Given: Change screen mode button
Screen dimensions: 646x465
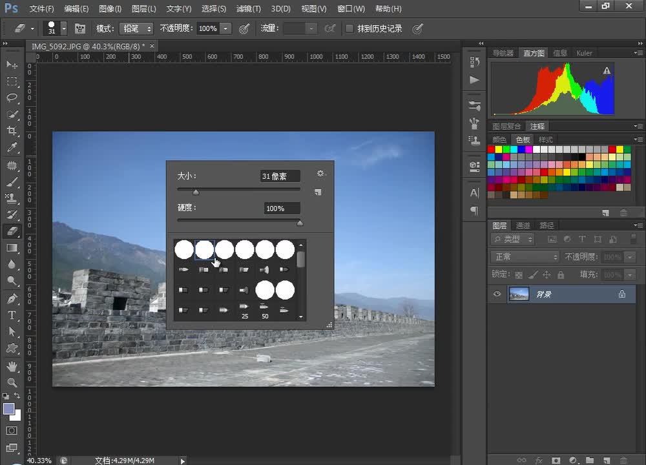Looking at the screenshot, I should tap(12, 448).
